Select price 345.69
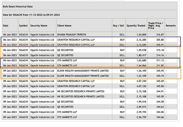183x127 pixels. click(x=160, y=81)
